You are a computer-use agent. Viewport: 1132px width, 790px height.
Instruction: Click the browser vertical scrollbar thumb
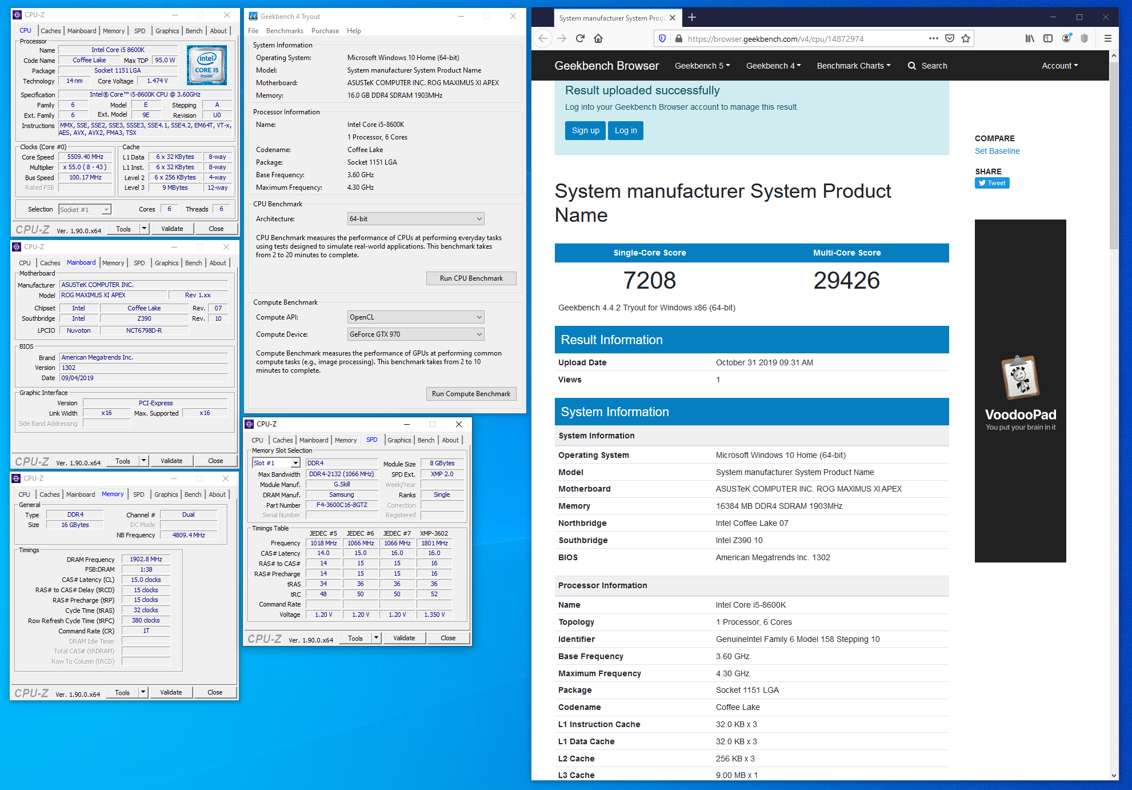(1114, 155)
